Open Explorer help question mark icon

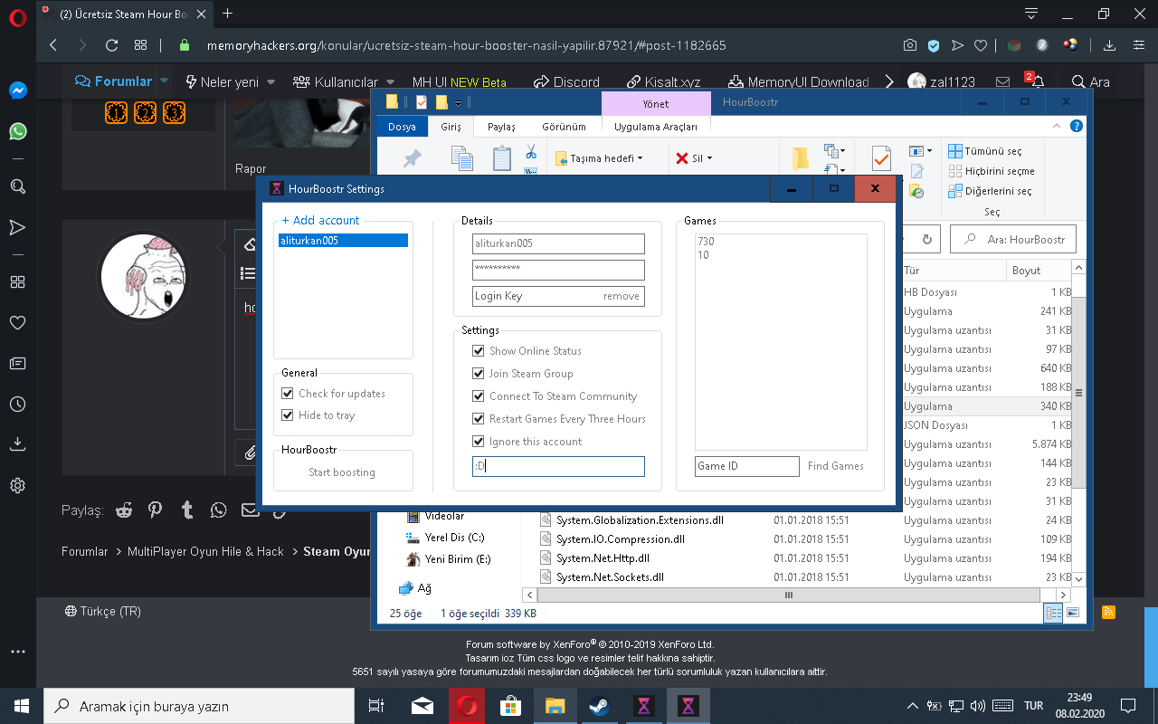tap(1077, 127)
